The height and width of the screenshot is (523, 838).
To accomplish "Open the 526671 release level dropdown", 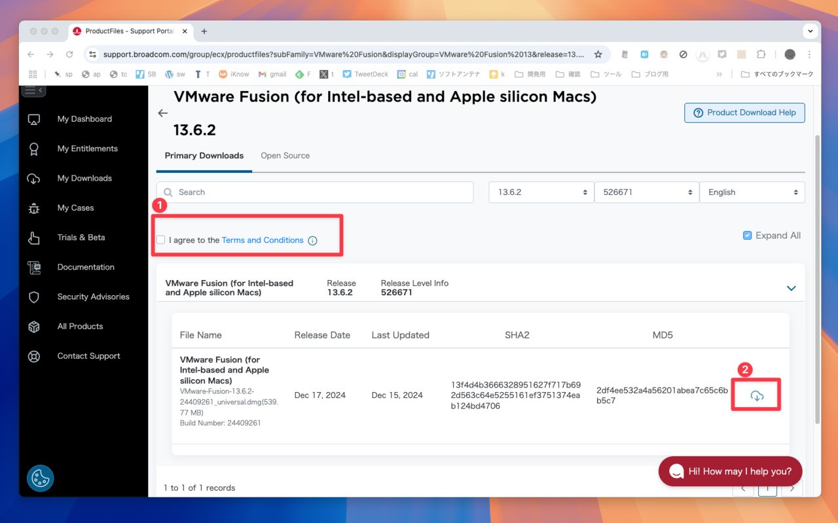I will [647, 192].
